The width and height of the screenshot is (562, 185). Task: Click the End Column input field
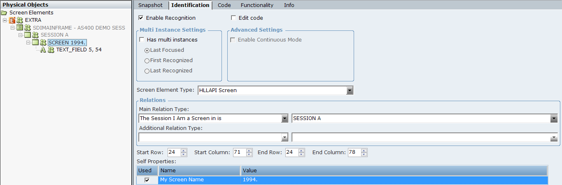click(x=353, y=153)
